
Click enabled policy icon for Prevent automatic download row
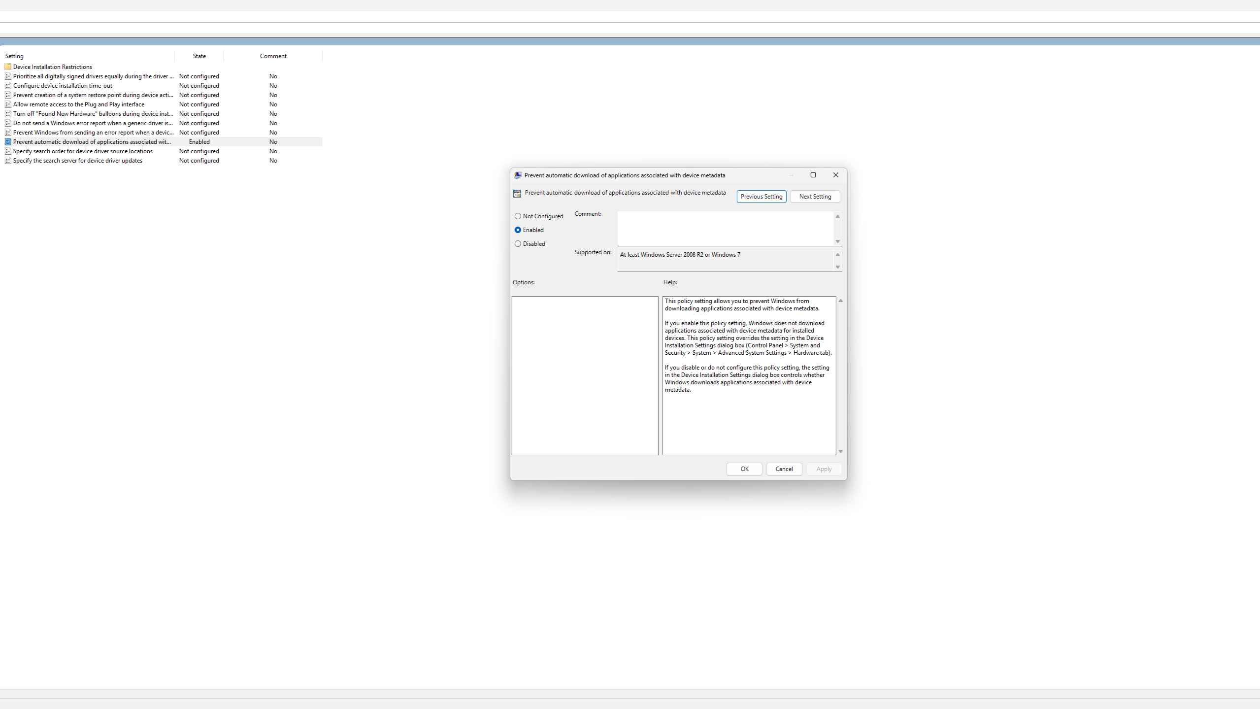pos(8,142)
